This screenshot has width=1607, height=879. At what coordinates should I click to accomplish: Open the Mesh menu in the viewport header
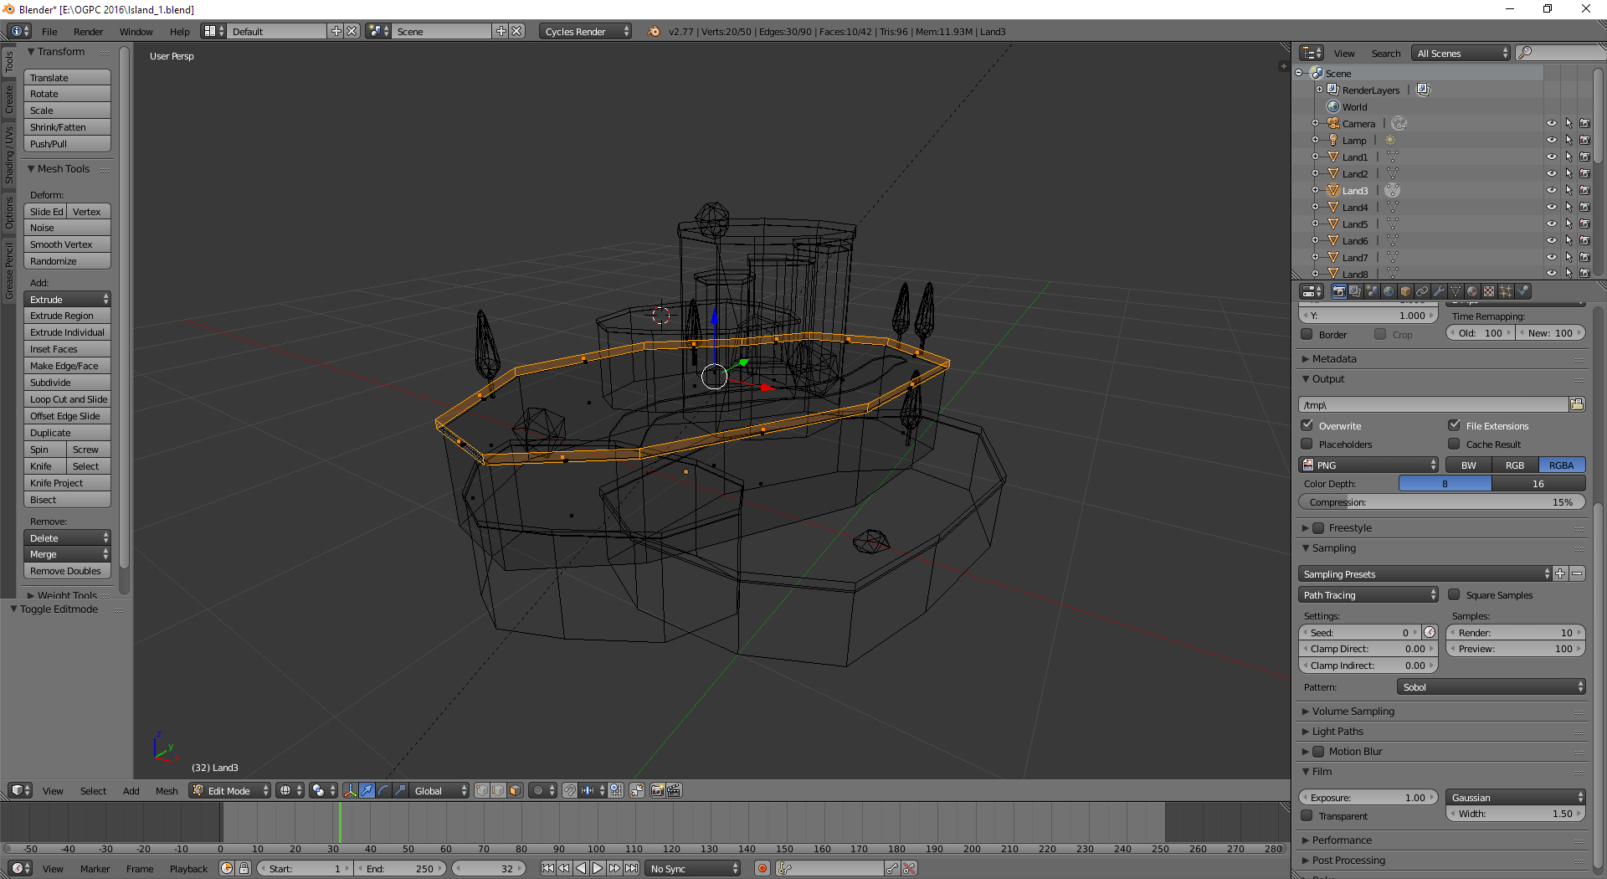[x=167, y=790]
